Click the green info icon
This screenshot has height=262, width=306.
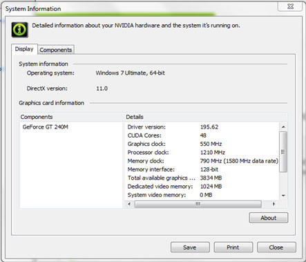(20, 30)
